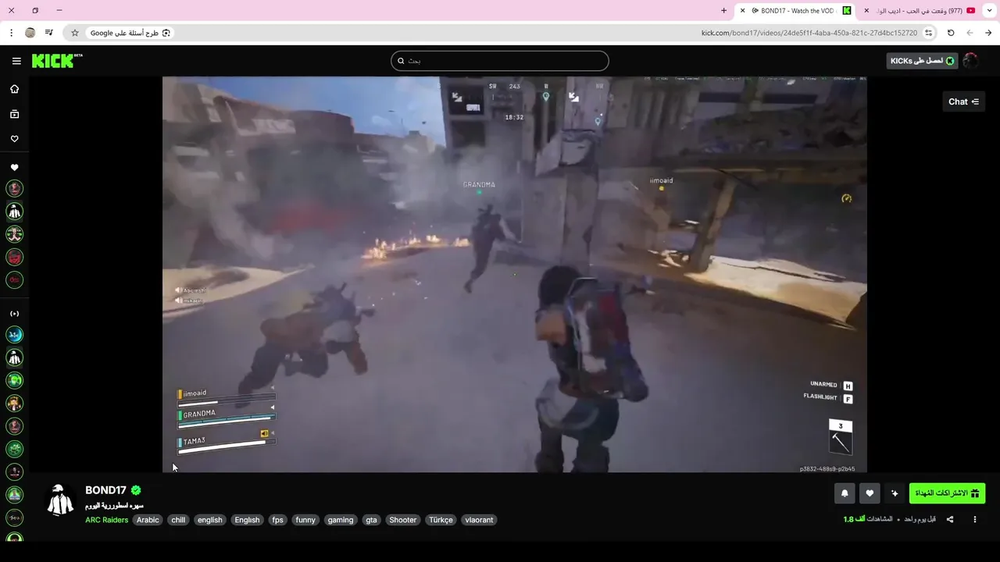Open the Chrome profile avatar
Screen dimensions: 1000x562
(30, 33)
